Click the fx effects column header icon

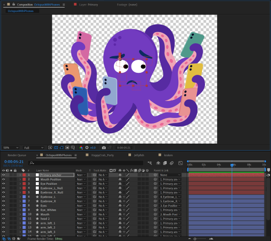tap(131, 170)
